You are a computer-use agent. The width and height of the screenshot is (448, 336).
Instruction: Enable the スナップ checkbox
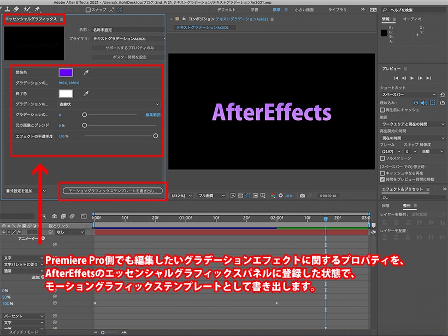pyautogui.click(x=88, y=10)
